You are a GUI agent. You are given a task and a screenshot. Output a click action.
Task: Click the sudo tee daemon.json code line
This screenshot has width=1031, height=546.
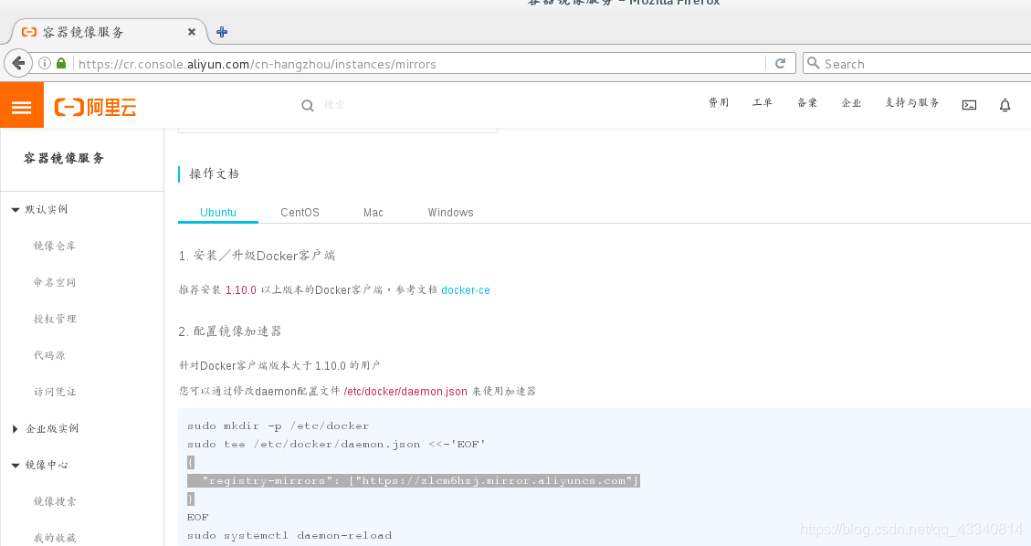click(x=336, y=444)
